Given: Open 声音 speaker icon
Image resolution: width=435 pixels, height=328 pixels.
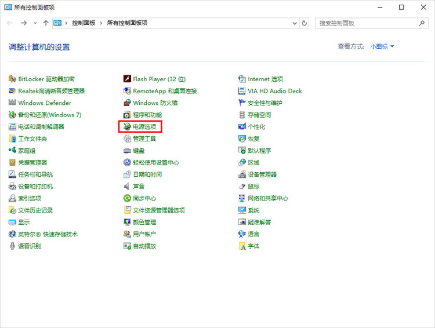Looking at the screenshot, I should [x=127, y=187].
